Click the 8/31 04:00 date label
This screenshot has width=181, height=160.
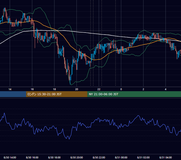tap(166, 157)
